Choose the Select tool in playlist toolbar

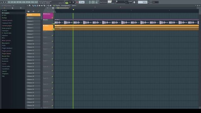[x=46, y=6]
